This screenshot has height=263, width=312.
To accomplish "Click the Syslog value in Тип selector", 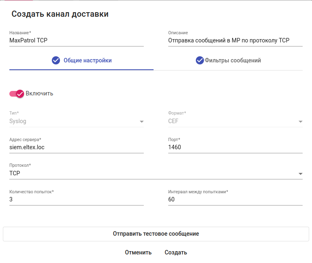I will 18,121.
